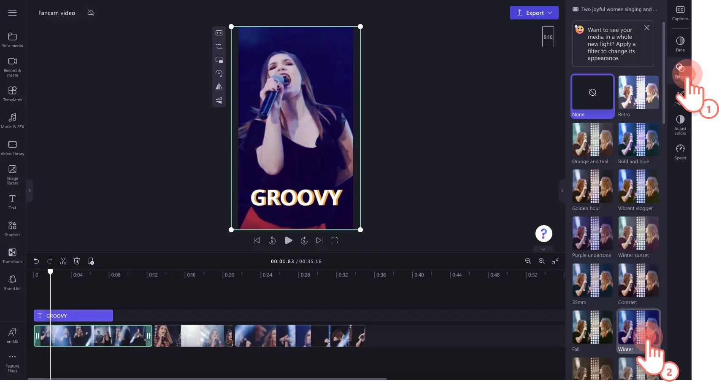Open the Video library
719x382 pixels.
click(x=13, y=148)
